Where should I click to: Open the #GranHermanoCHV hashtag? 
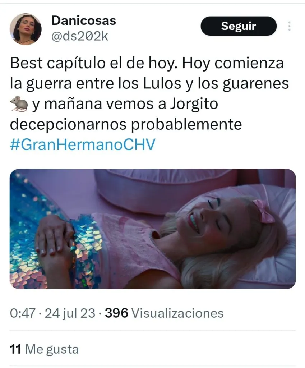click(x=83, y=144)
